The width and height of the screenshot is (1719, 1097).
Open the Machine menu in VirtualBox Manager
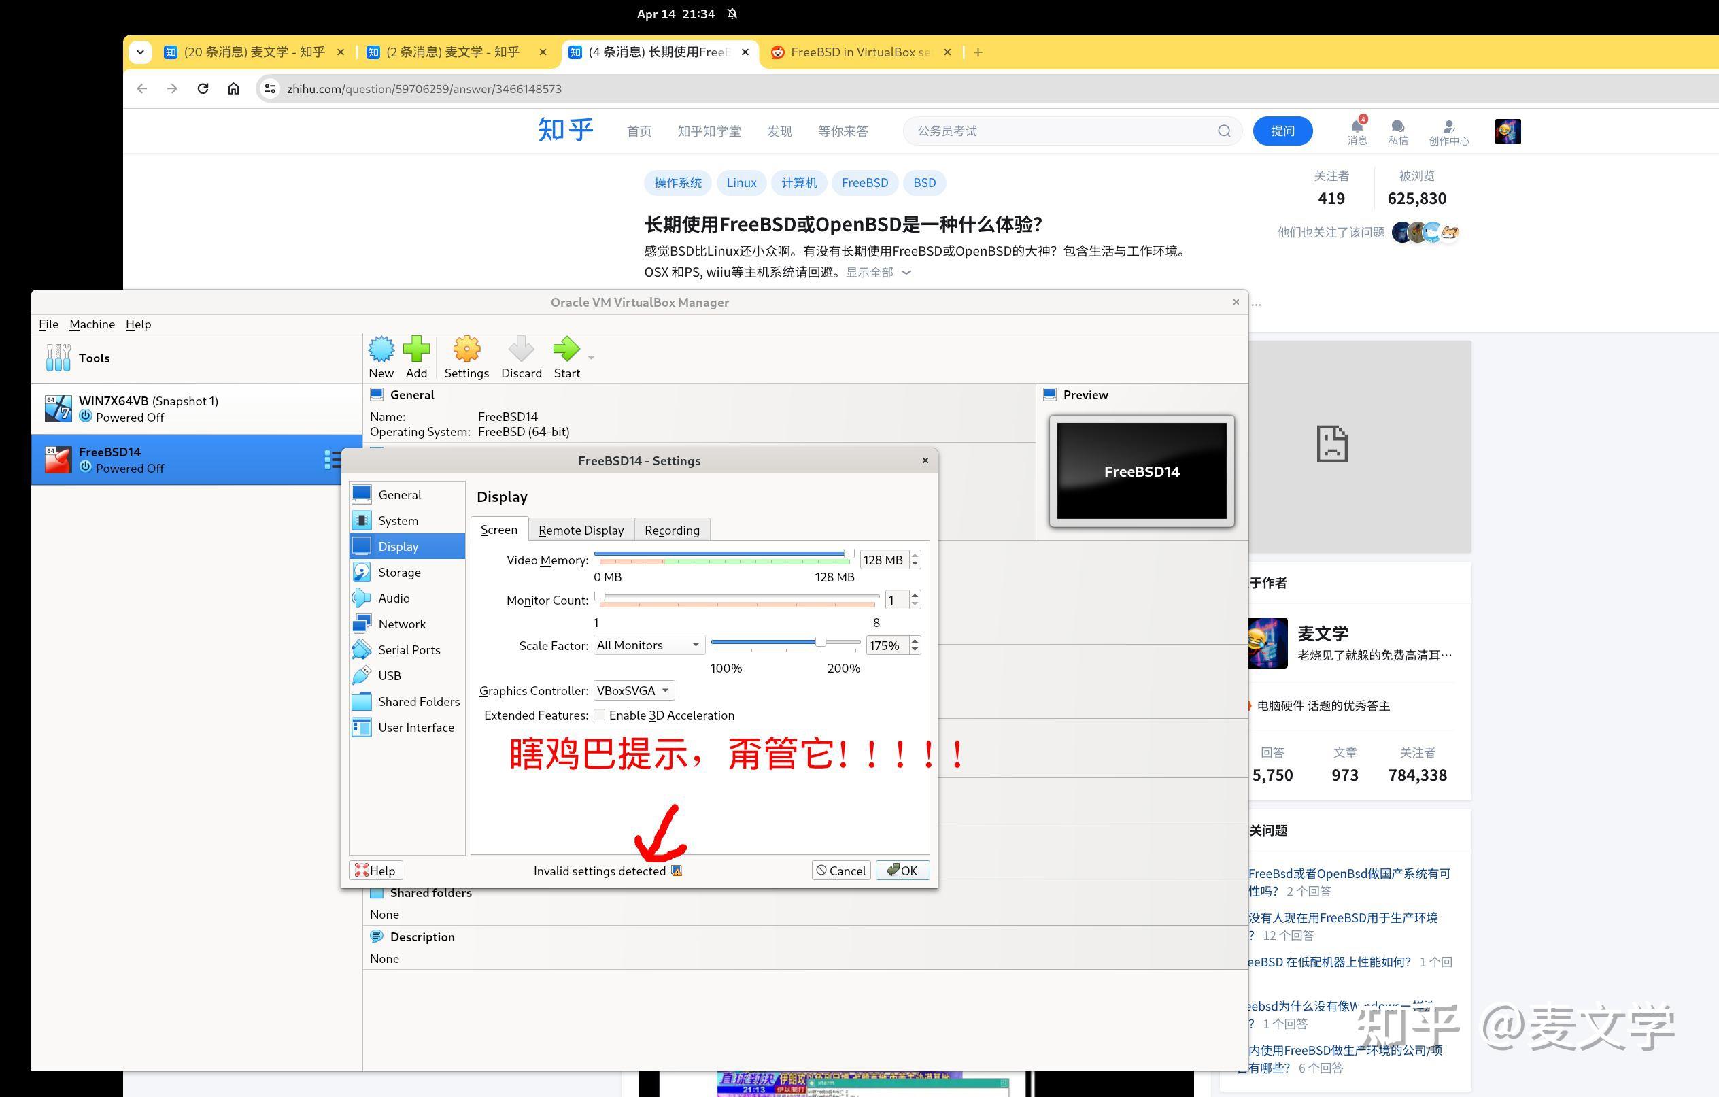pos(91,324)
